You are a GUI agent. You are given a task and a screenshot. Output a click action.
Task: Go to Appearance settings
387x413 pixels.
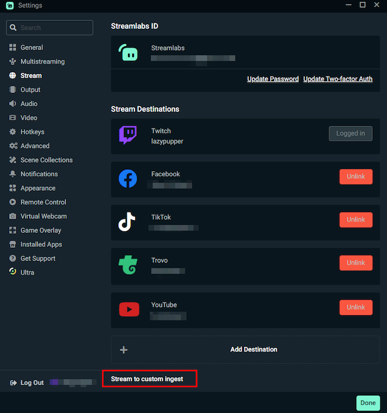tap(38, 188)
